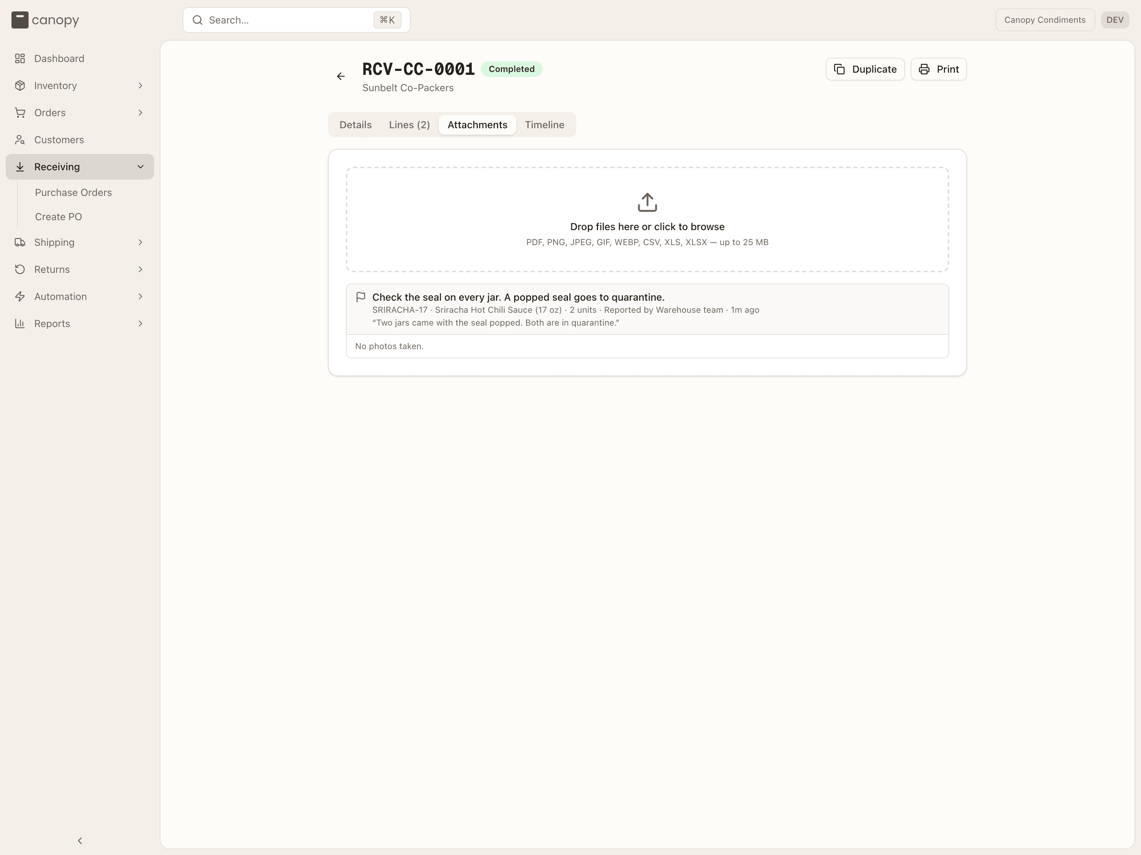Click 'Check the seal on every jar' note
This screenshot has height=855, width=1141.
point(518,297)
